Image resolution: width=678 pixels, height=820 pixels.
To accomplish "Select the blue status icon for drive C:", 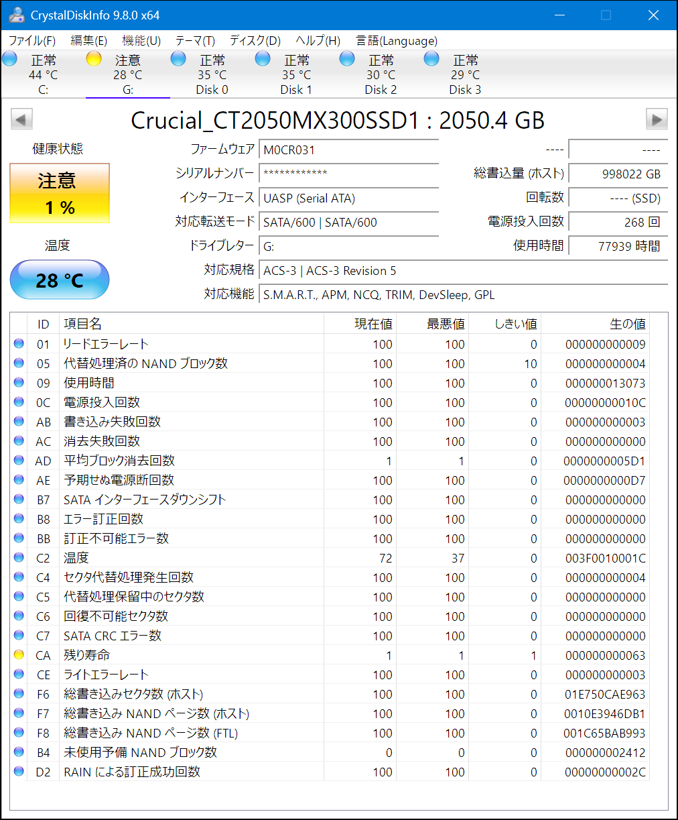I will [9, 59].
